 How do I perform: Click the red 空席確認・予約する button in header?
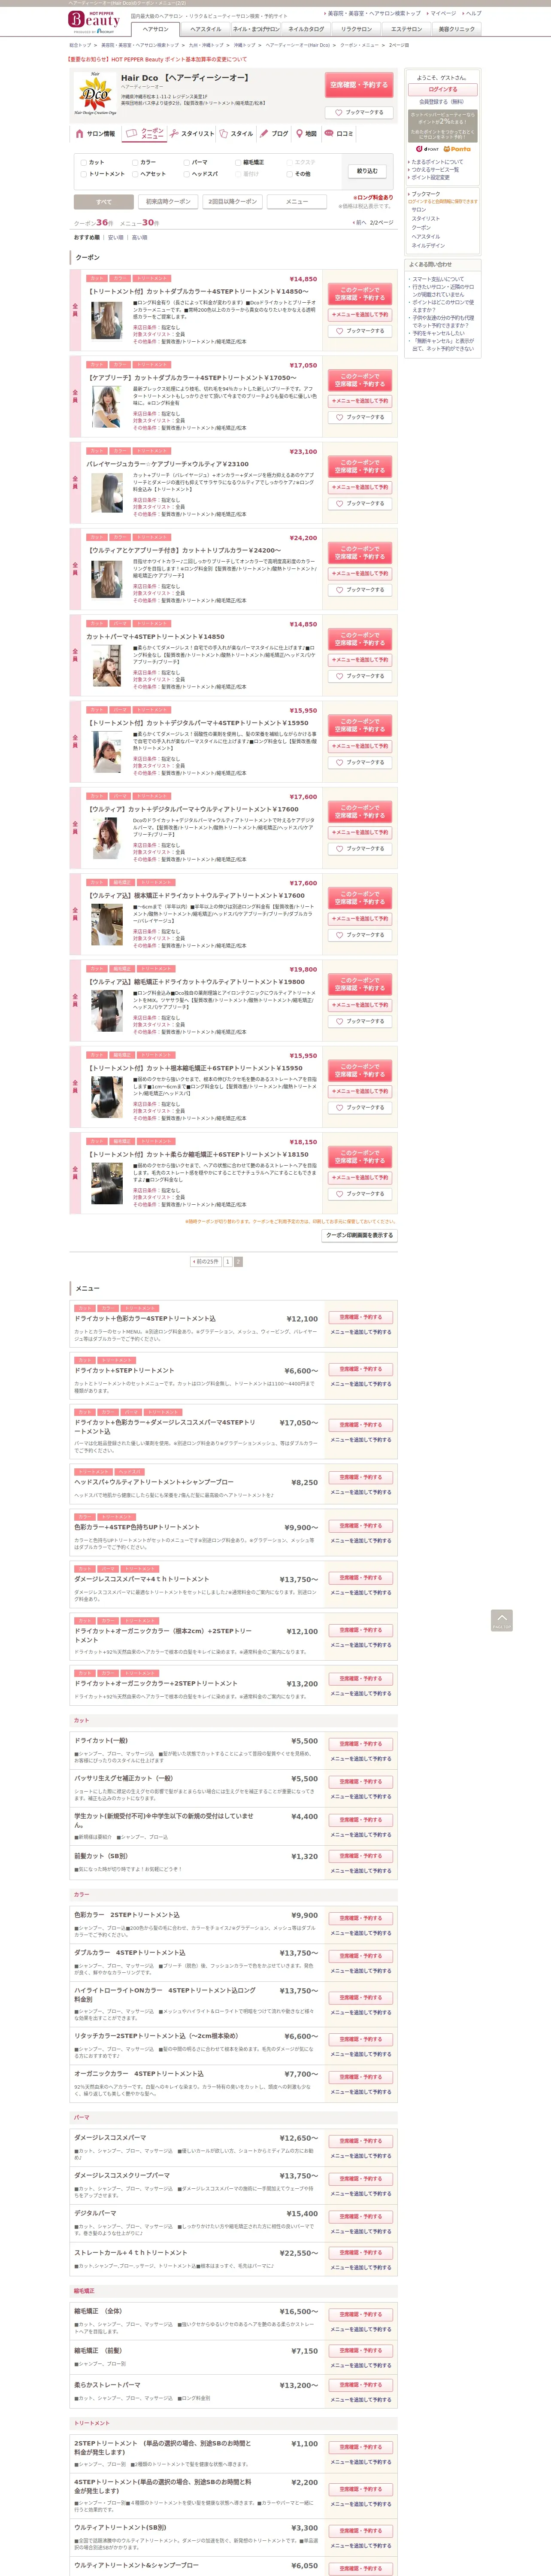360,86
